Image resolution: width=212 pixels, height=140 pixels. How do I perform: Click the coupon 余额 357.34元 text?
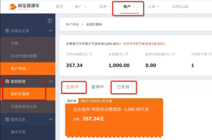[88, 119]
